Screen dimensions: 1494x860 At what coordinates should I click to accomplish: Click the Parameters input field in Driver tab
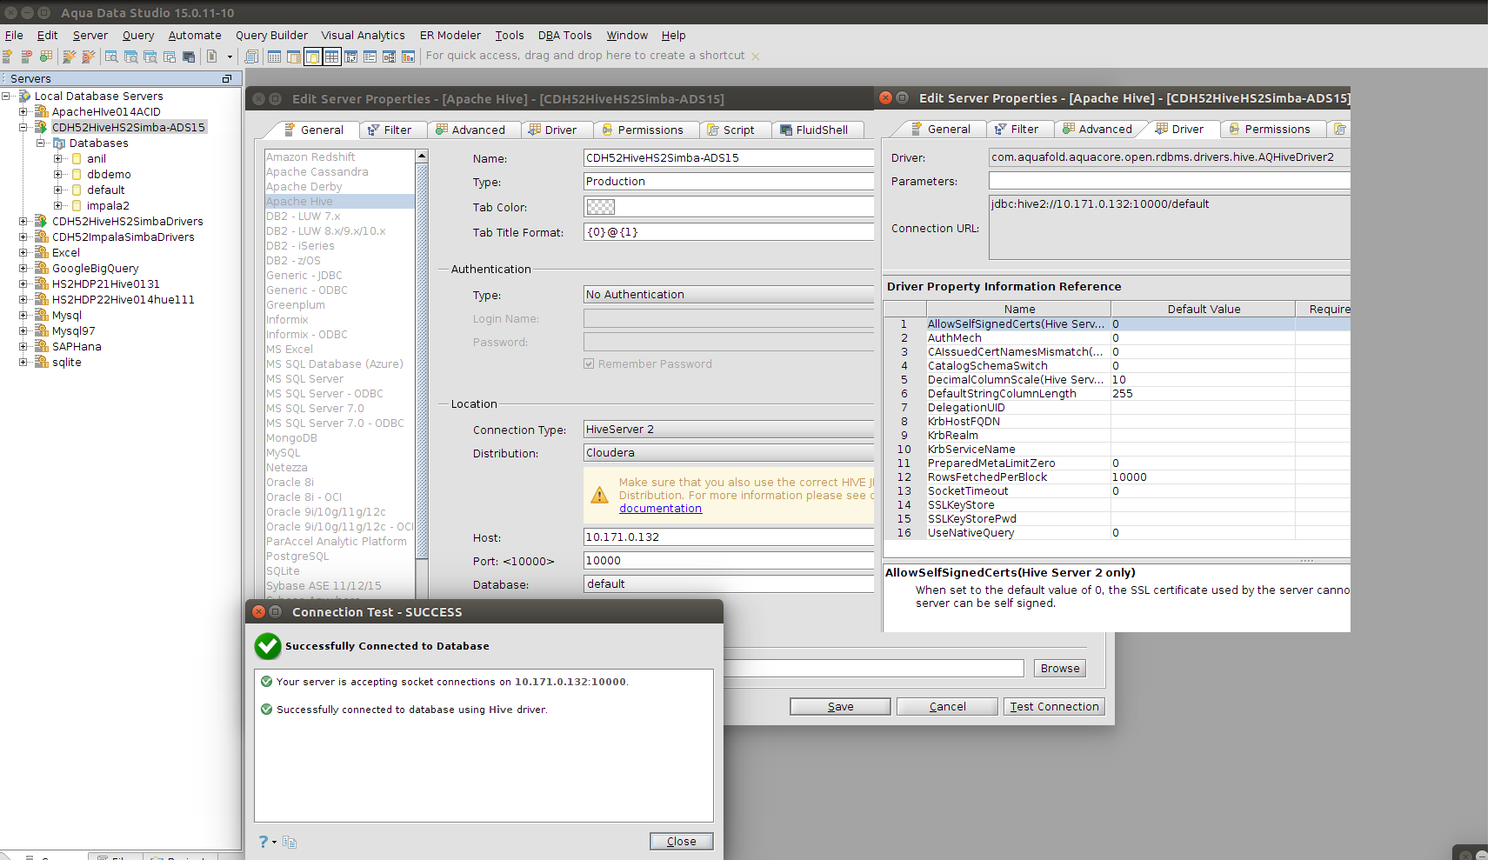[1170, 181]
